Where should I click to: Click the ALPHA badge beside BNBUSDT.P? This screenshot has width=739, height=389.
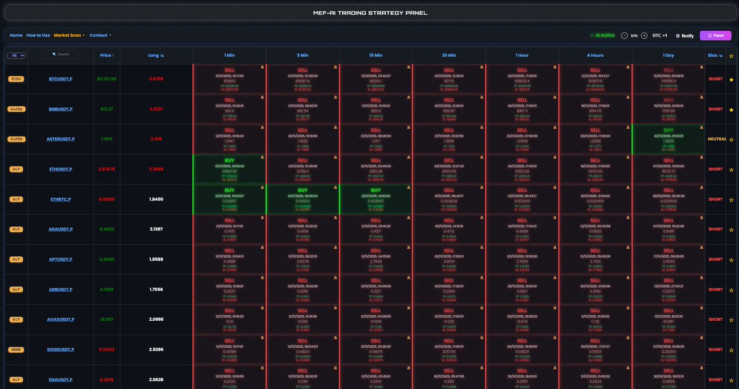pyautogui.click(x=17, y=109)
